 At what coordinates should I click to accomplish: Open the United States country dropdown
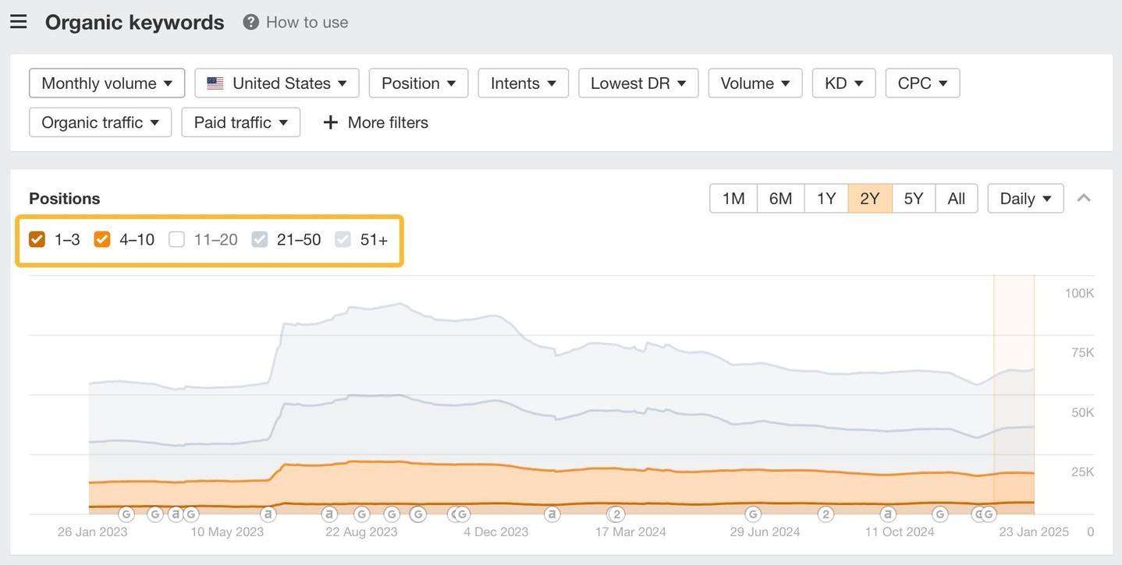click(277, 83)
